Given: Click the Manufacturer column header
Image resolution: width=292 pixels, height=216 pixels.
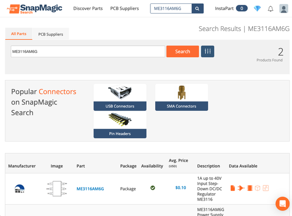Looking at the screenshot, I should (22, 166).
